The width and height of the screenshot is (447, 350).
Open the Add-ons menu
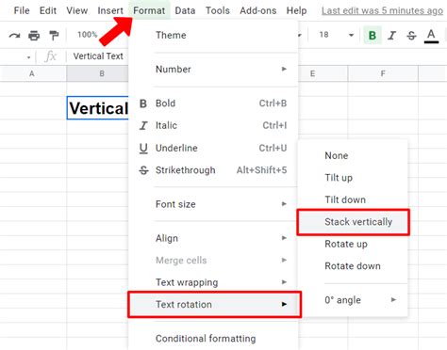pyautogui.click(x=258, y=10)
